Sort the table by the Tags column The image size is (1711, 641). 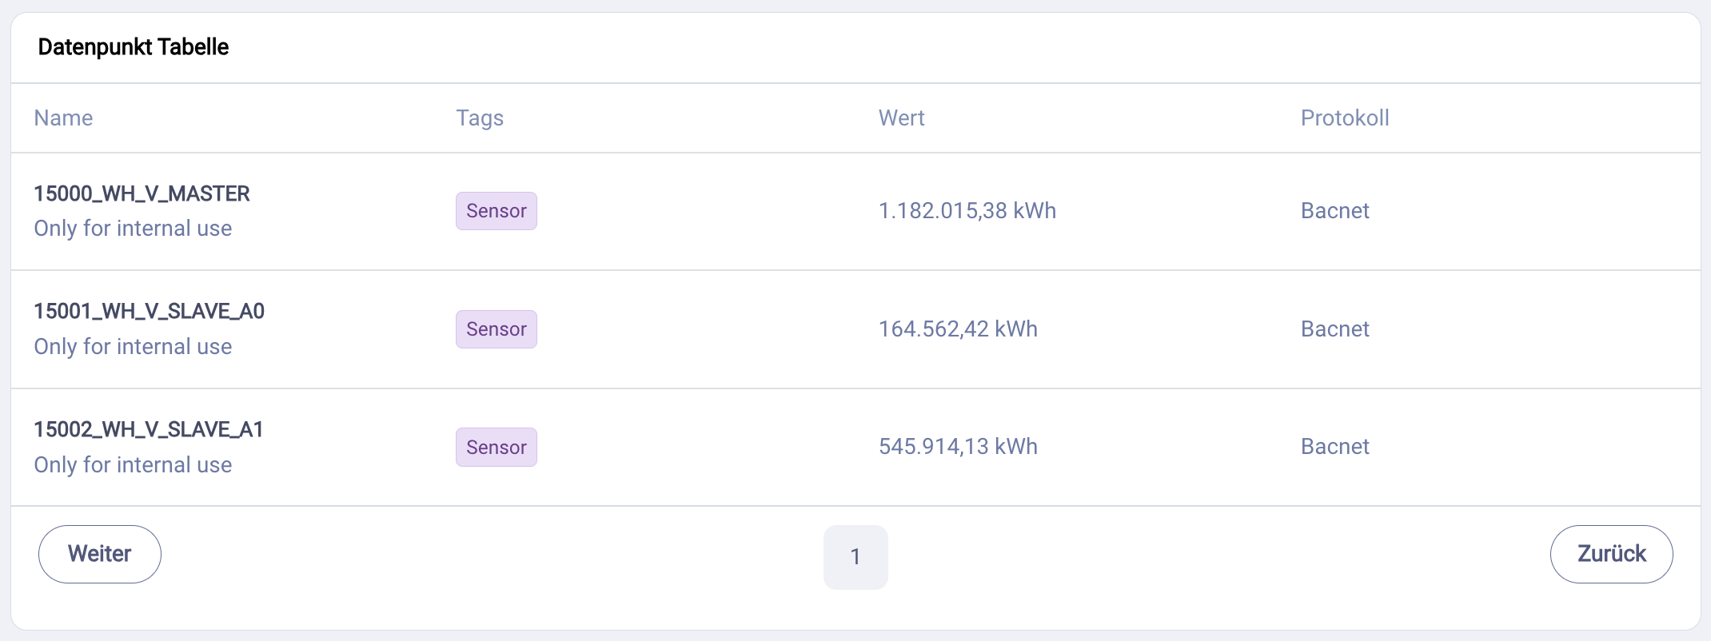click(479, 117)
